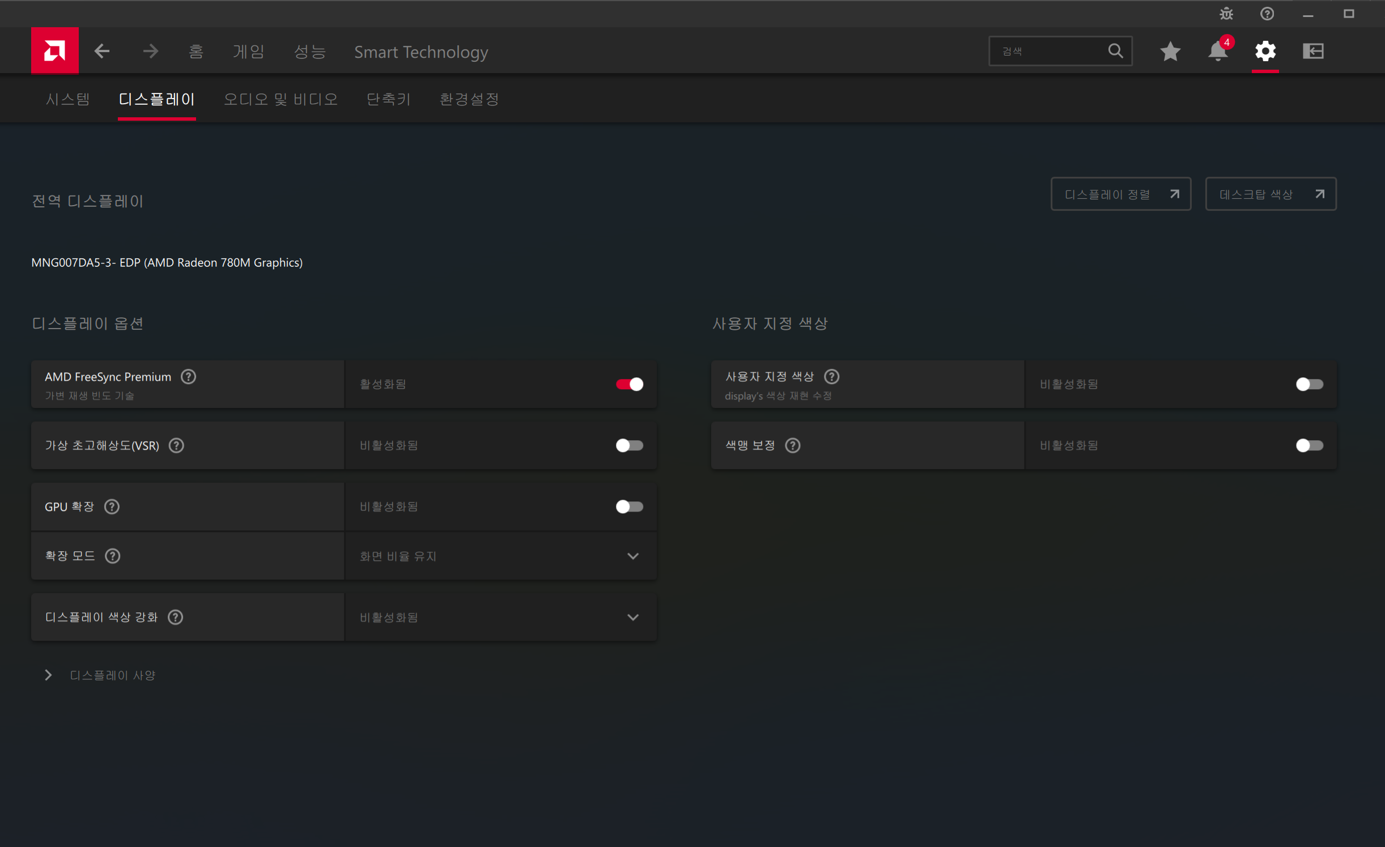Click the AMD logo home icon

(x=55, y=50)
